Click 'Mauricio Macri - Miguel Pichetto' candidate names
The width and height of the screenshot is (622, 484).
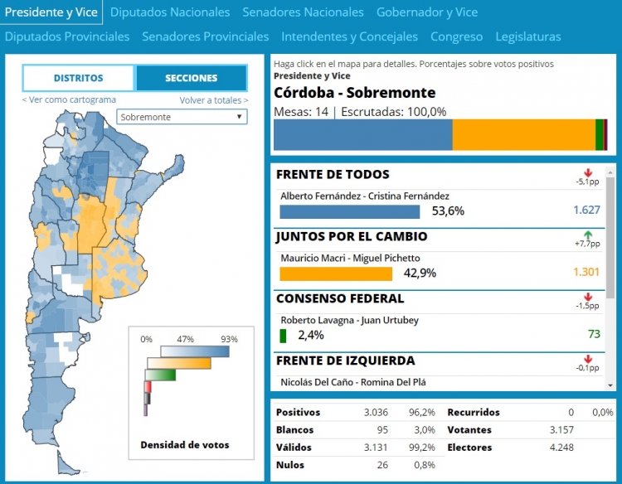pos(350,259)
